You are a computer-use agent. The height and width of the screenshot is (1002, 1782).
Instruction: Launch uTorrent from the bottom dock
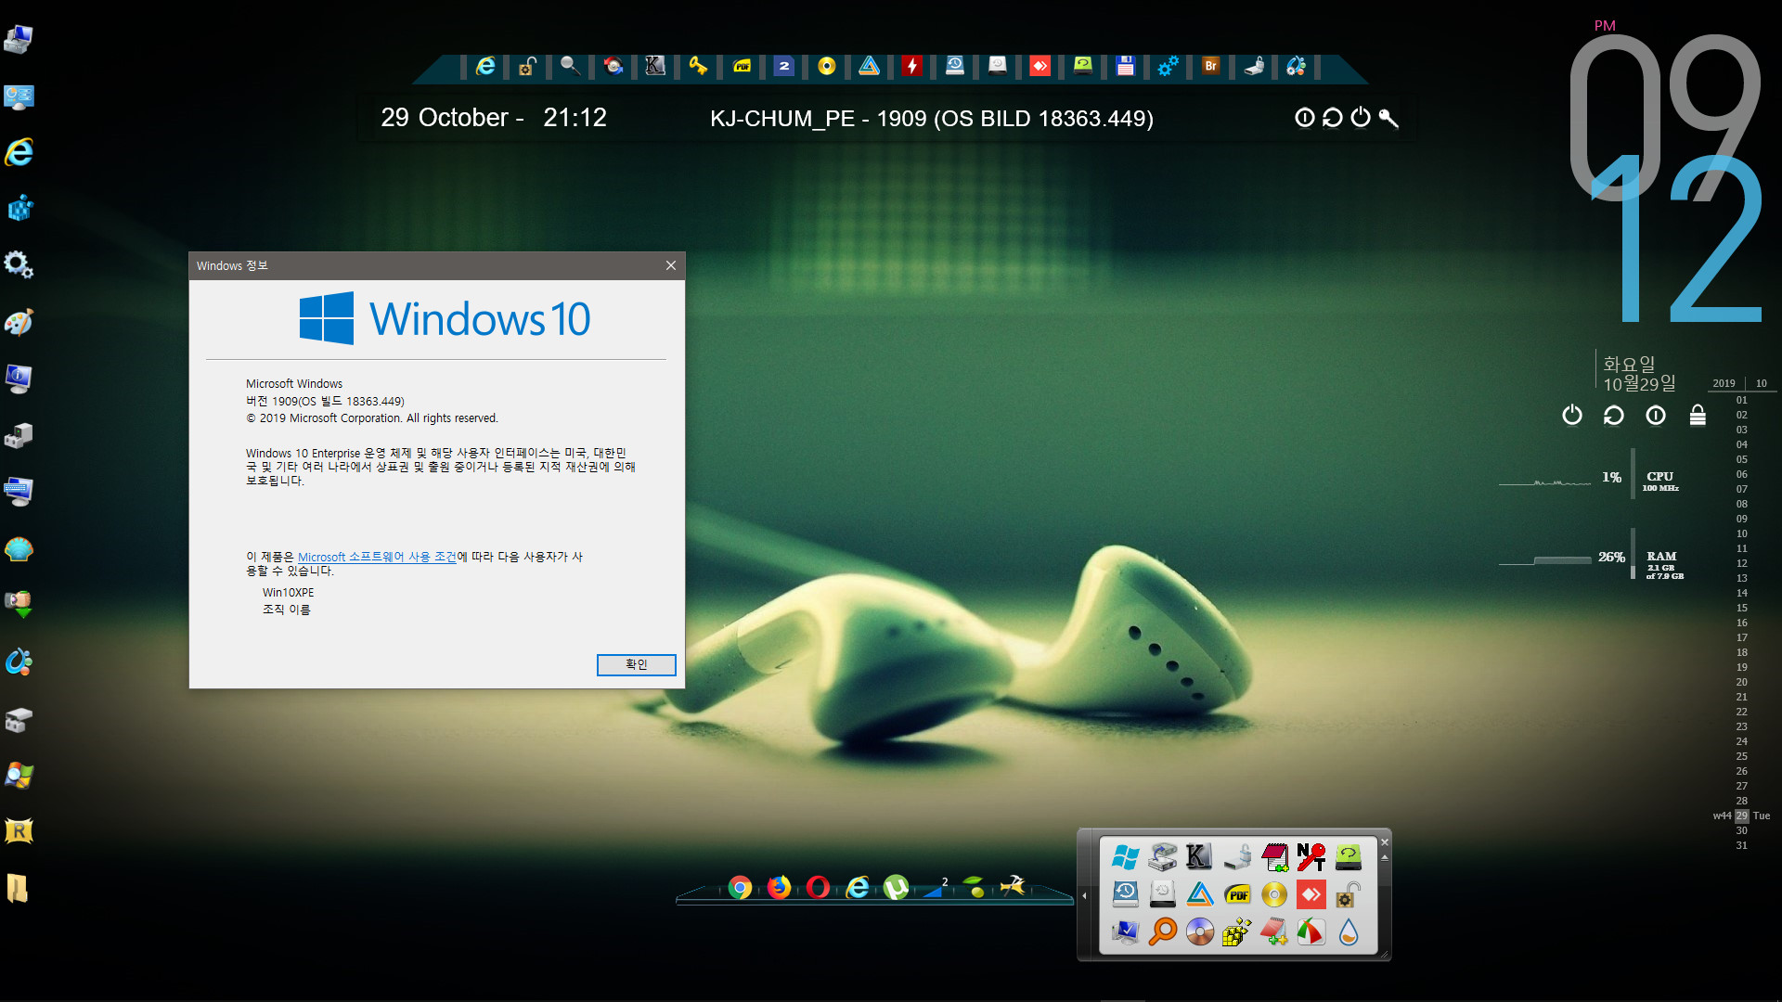[896, 888]
